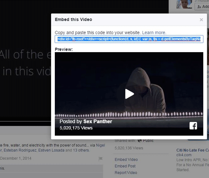Click the Embed this Video title
The width and height of the screenshot is (209, 178).
tap(73, 19)
